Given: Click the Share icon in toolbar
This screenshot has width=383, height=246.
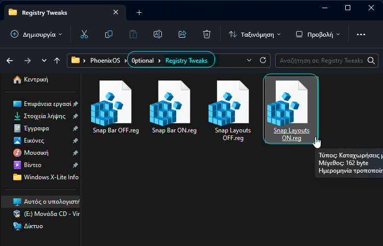Looking at the screenshot, I should 182,34.
